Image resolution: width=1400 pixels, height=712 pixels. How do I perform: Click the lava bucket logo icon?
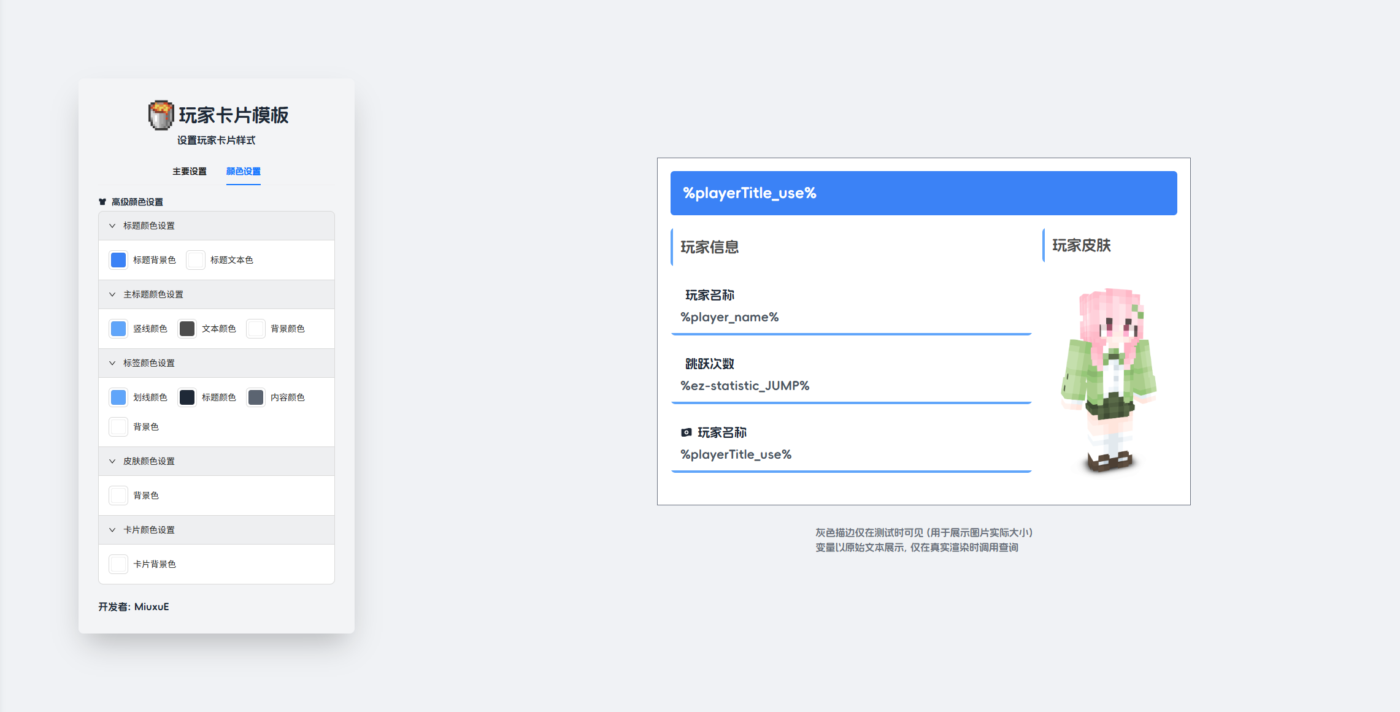click(161, 115)
